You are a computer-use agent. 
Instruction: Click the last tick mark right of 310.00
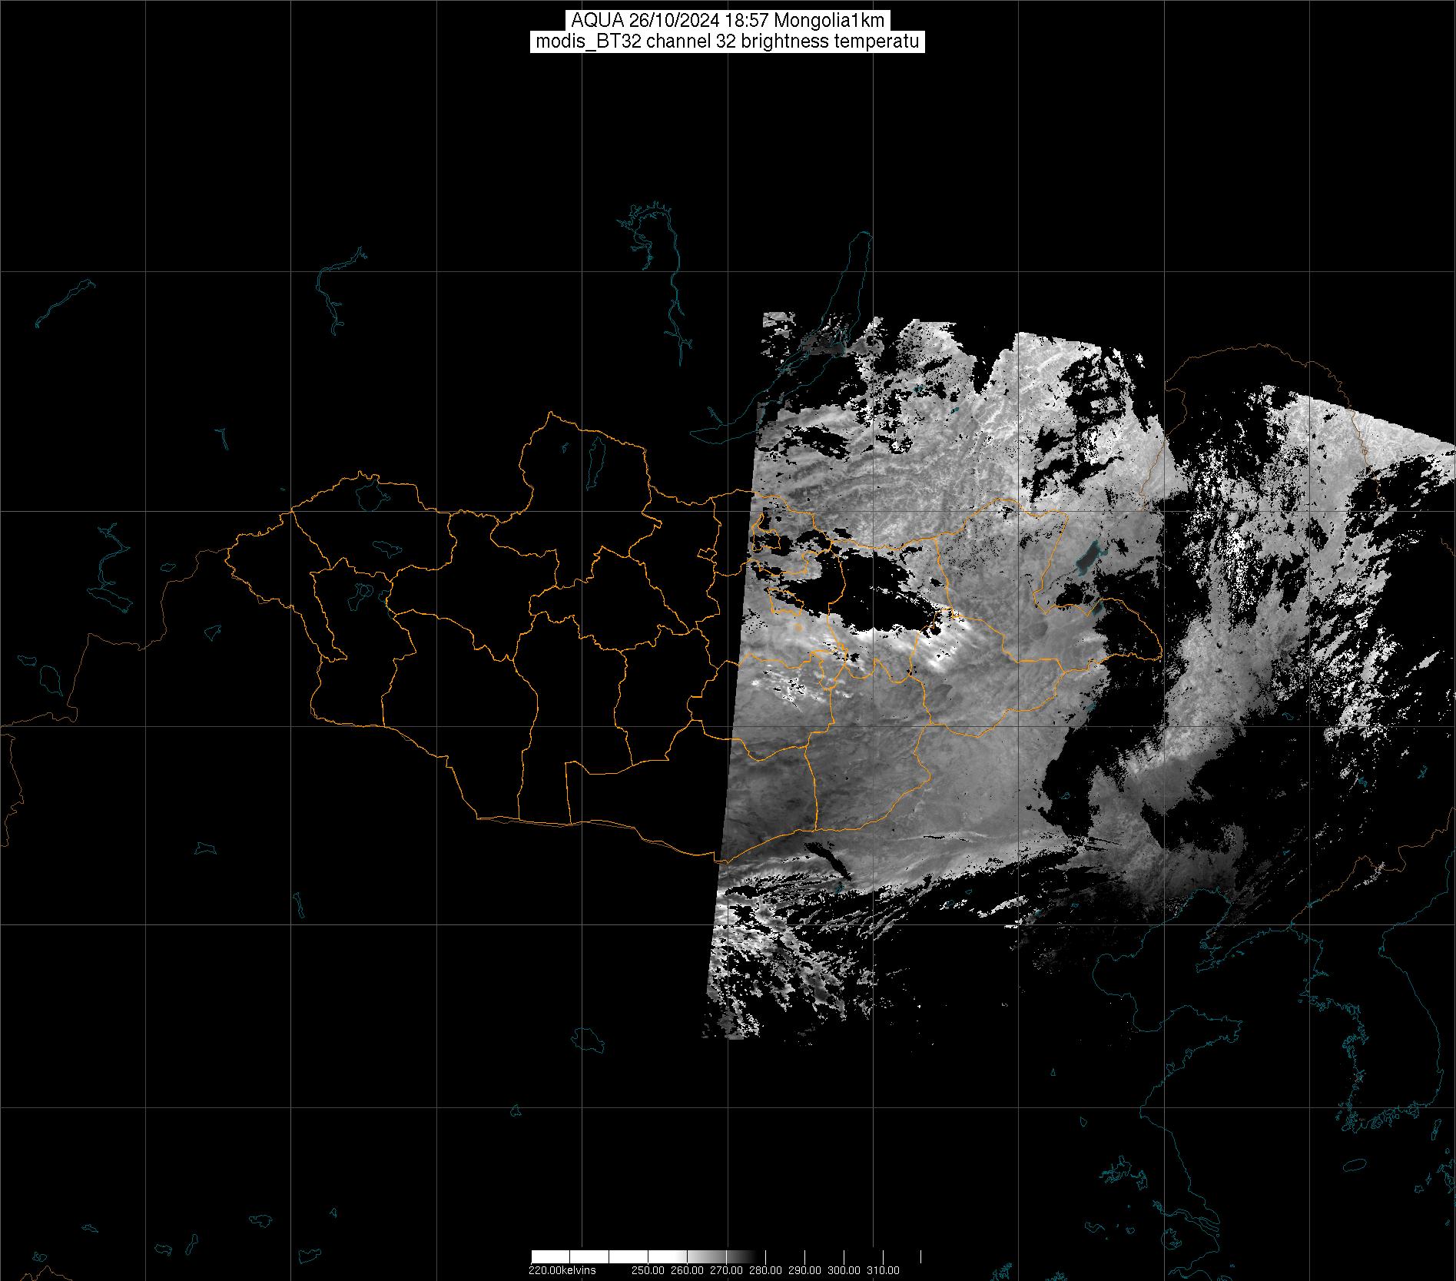point(920,1256)
